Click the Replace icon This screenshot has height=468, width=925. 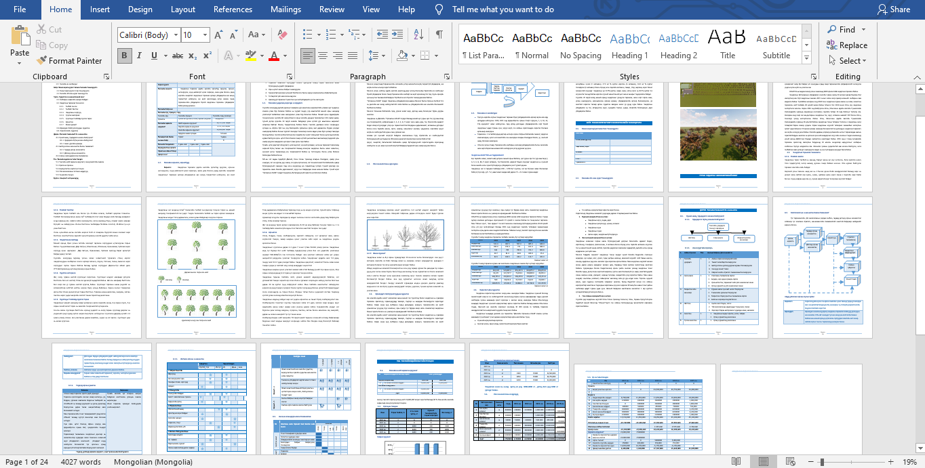tap(832, 45)
